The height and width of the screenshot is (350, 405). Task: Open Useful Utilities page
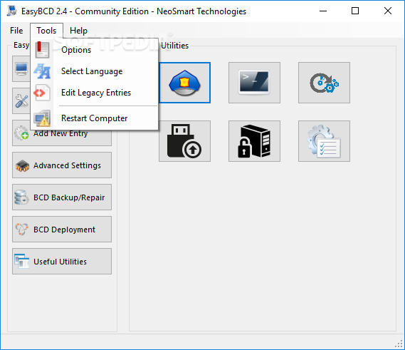click(62, 262)
